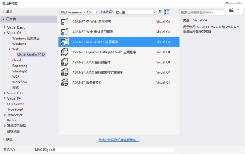The height and width of the screenshot is (154, 245).
Task: Expand the 最近 section
Action: pyautogui.click(x=3, y=11)
